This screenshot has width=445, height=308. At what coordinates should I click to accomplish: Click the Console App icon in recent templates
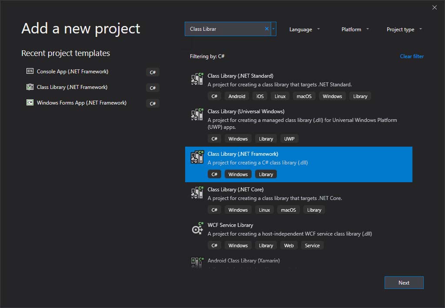point(30,71)
